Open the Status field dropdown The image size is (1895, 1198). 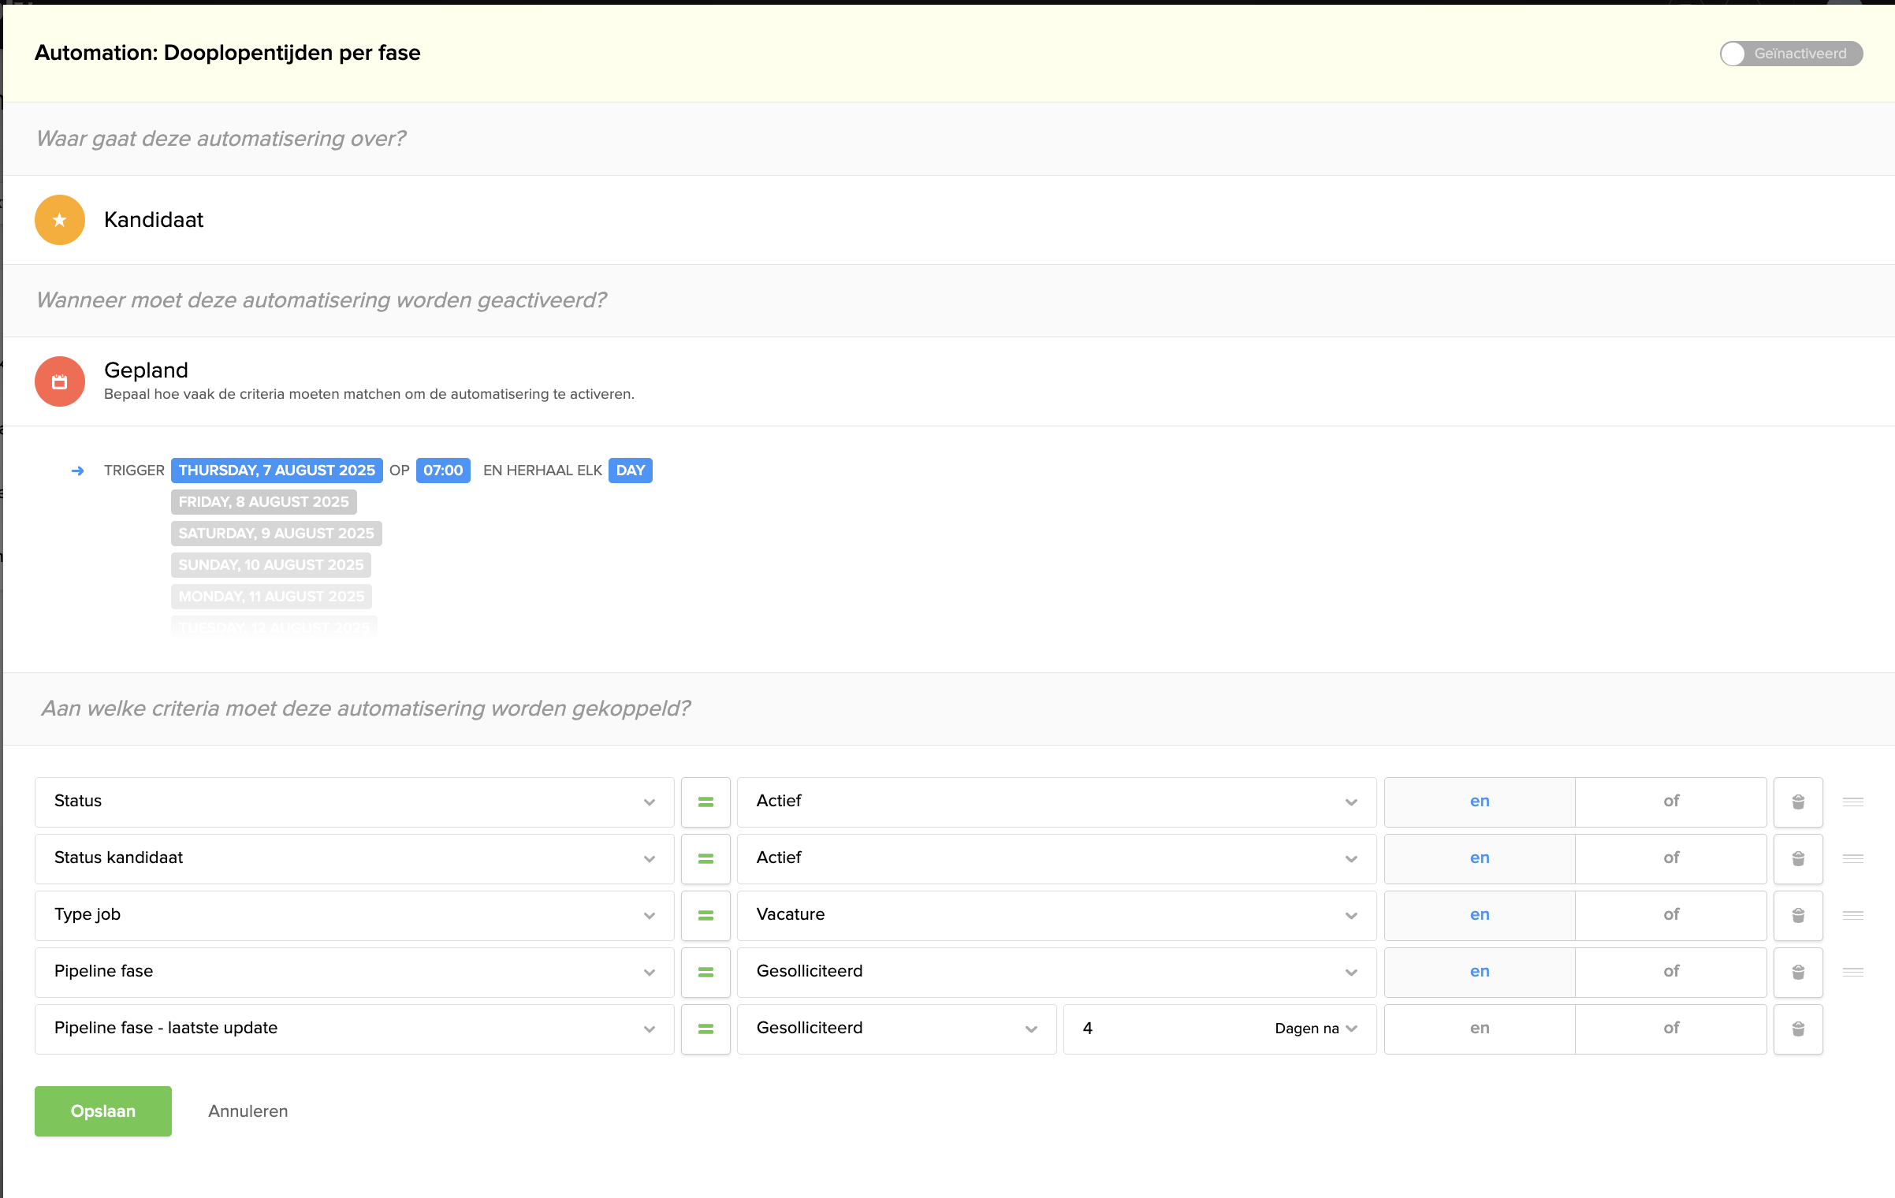(x=355, y=802)
